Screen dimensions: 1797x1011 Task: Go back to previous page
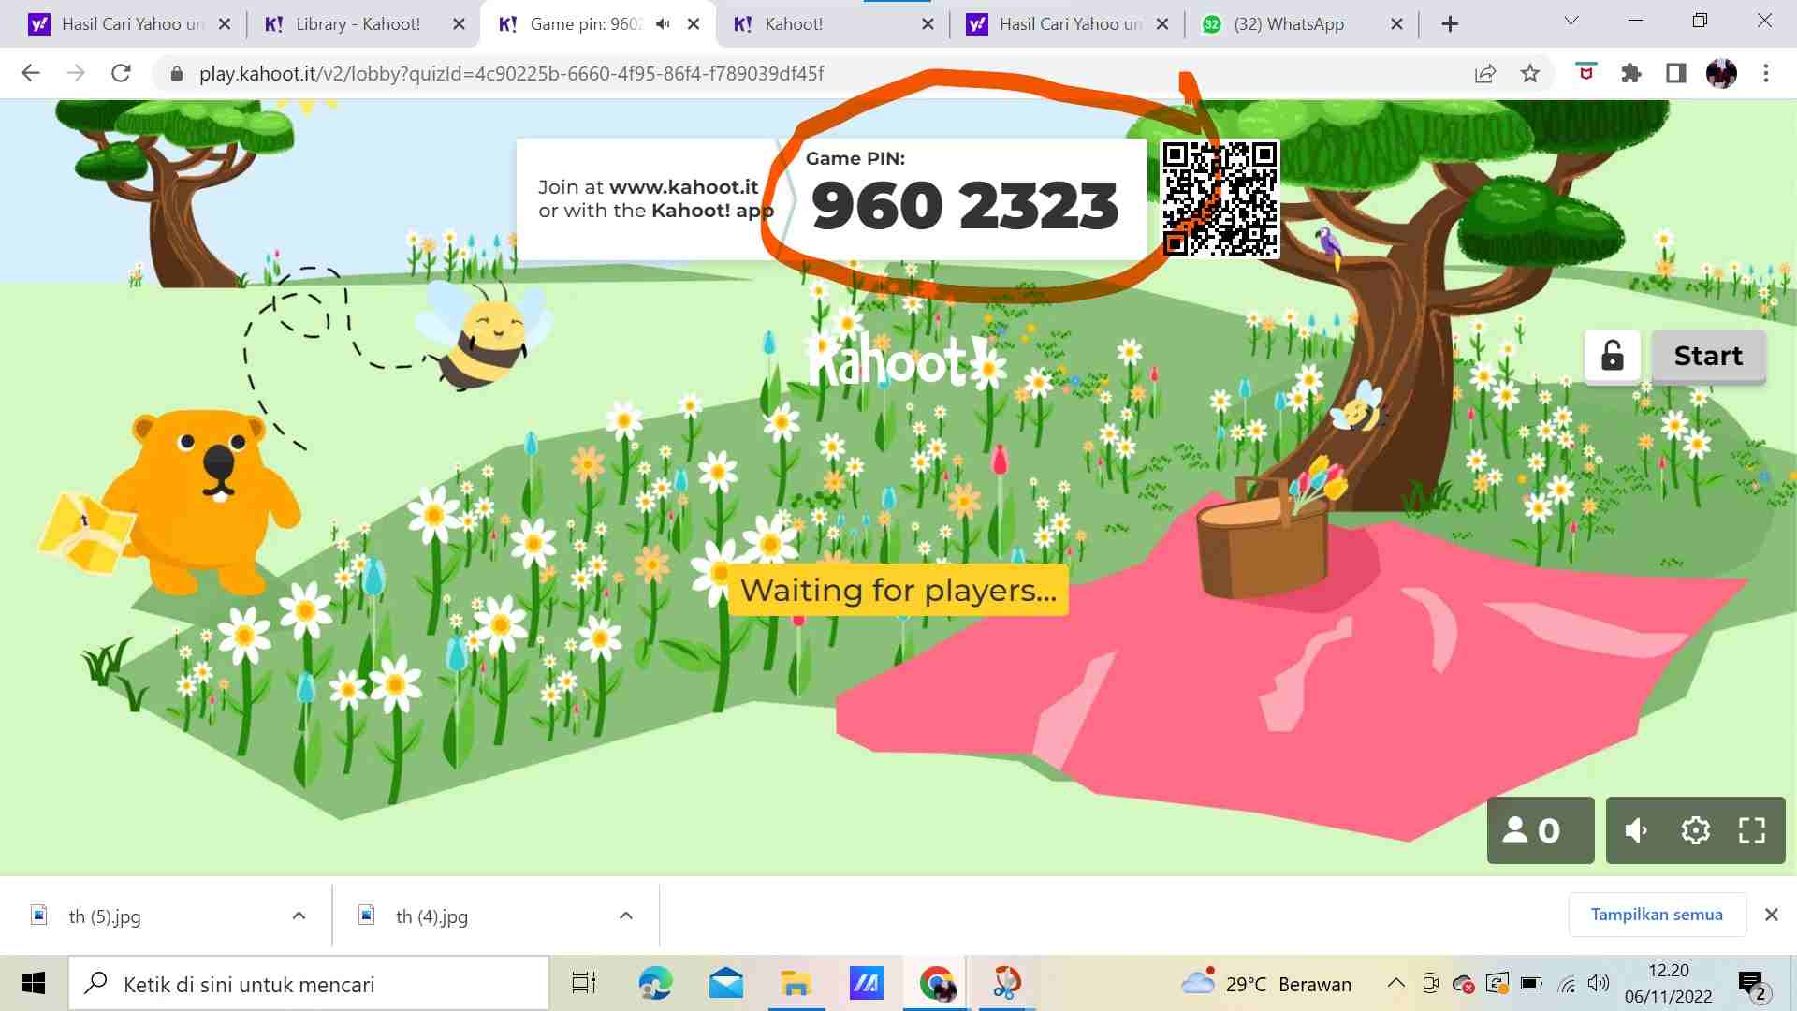[31, 73]
